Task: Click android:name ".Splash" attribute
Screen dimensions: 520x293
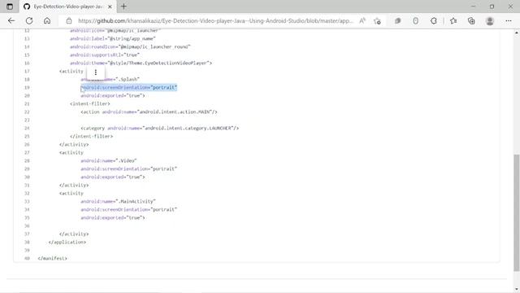Action: tap(110, 79)
